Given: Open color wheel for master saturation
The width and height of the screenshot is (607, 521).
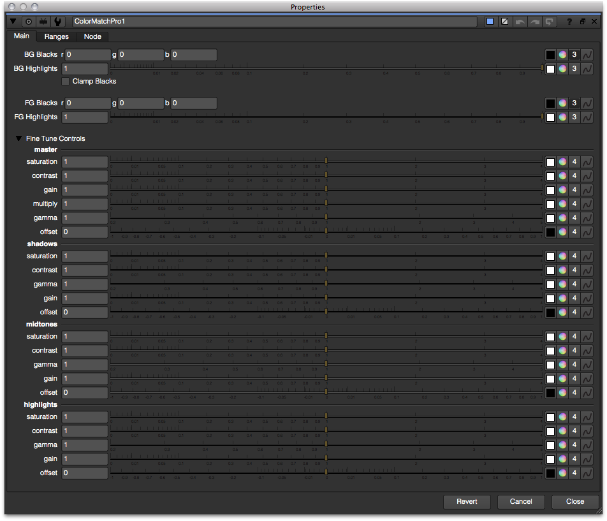Looking at the screenshot, I should point(563,162).
